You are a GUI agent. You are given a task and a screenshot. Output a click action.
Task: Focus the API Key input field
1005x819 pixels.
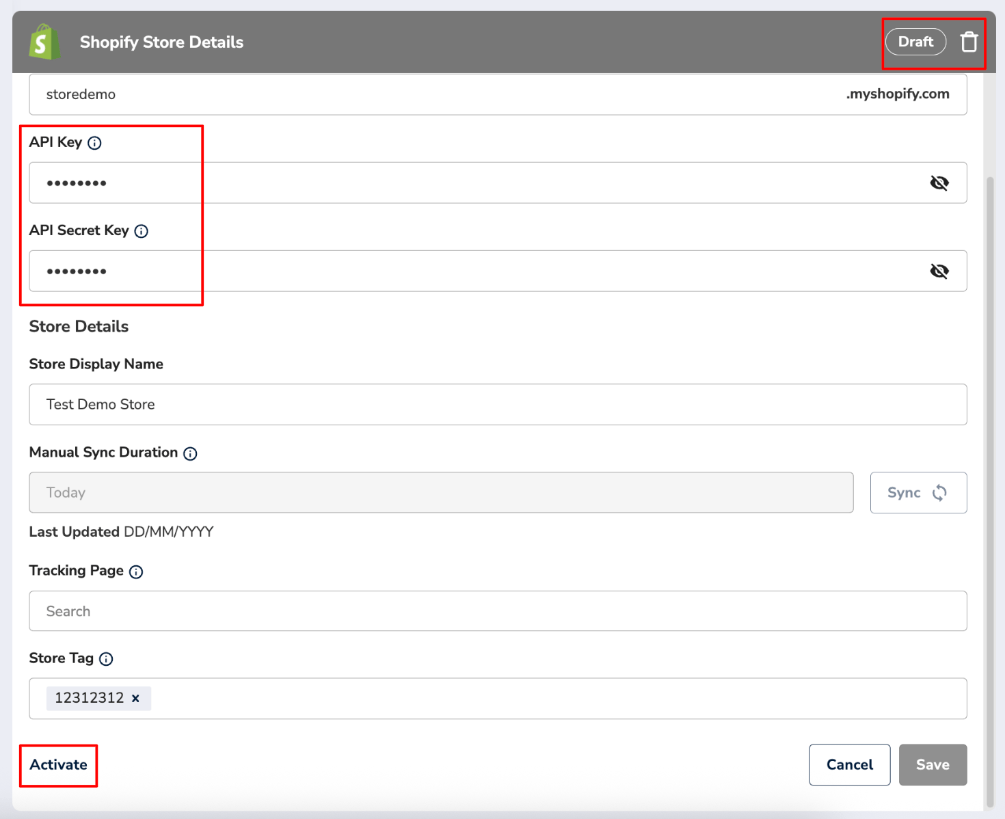(498, 183)
